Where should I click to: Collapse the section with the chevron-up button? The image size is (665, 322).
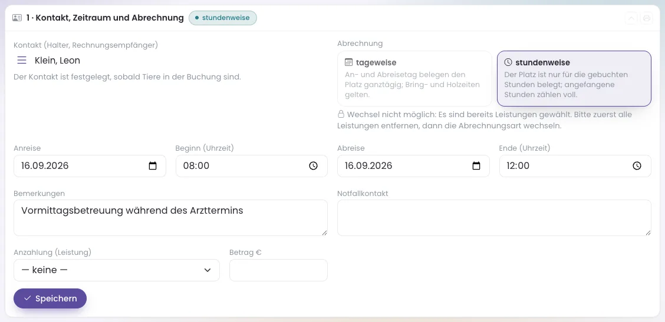(631, 18)
